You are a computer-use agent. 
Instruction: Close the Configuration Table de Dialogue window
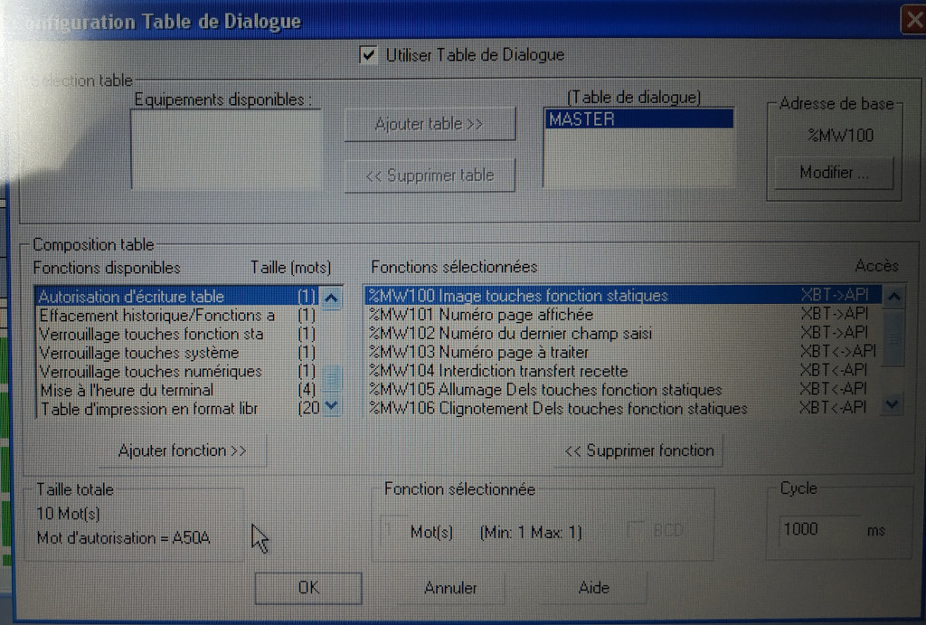(913, 21)
